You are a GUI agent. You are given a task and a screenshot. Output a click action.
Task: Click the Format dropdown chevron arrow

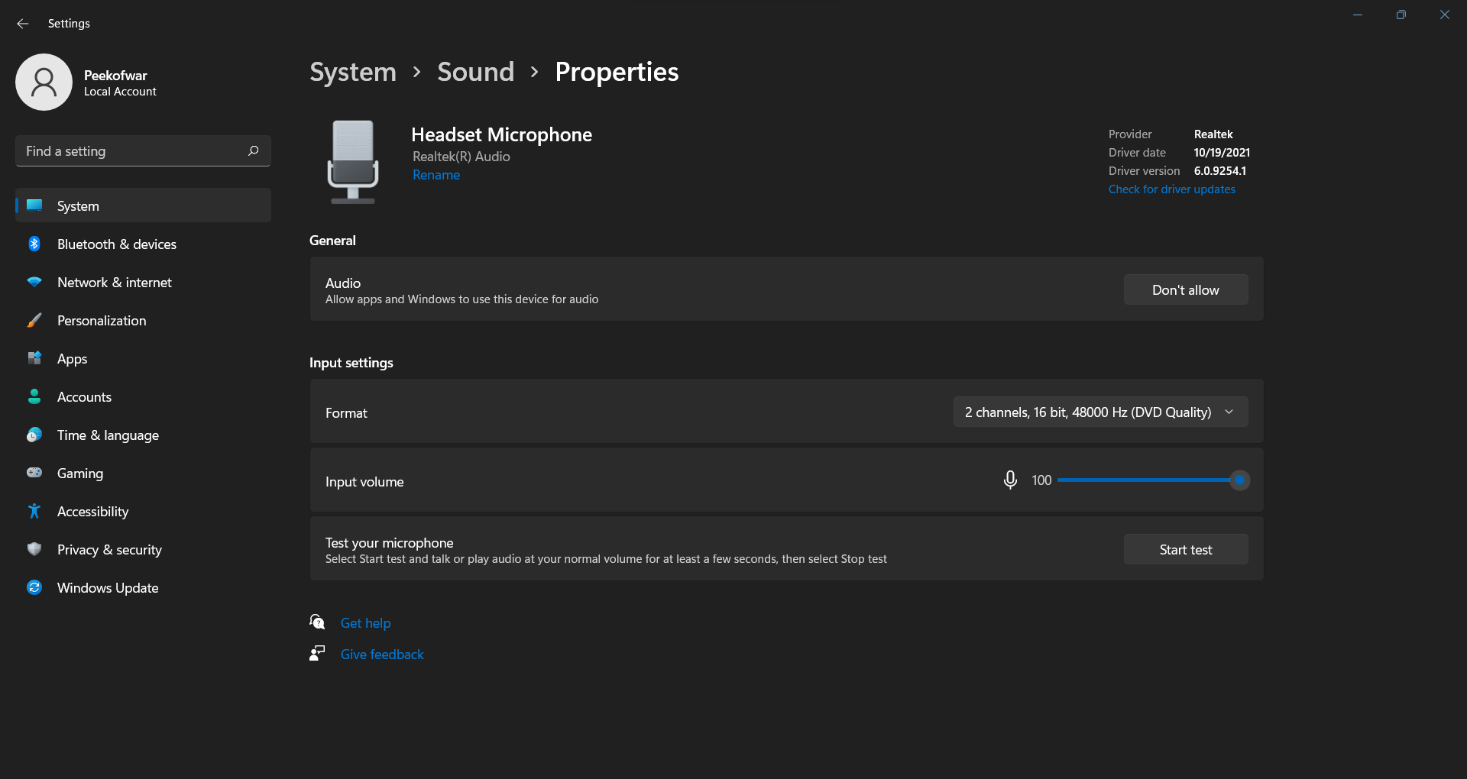[x=1229, y=412]
